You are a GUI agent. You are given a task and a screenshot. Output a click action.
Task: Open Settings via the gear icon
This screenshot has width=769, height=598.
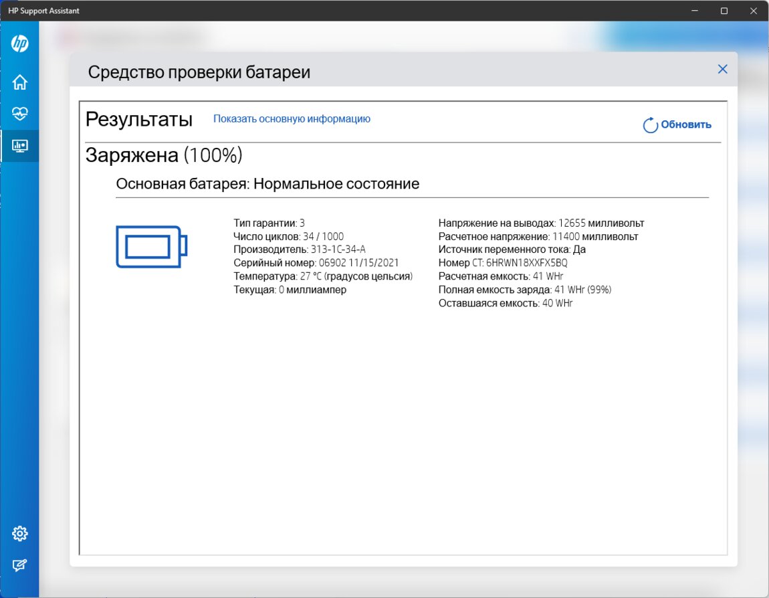click(19, 533)
